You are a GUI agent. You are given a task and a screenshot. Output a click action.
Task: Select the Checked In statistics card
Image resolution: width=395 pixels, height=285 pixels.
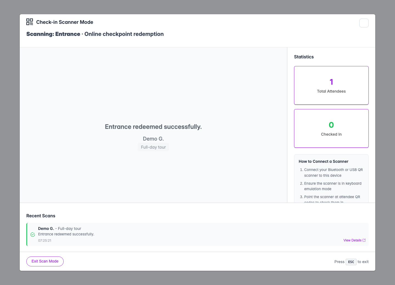(x=331, y=128)
